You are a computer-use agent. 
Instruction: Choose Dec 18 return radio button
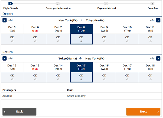pyautogui.click(x=150, y=79)
